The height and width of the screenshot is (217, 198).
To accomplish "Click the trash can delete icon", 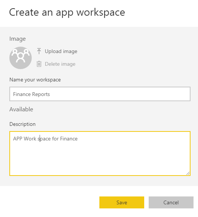I will pos(39,64).
